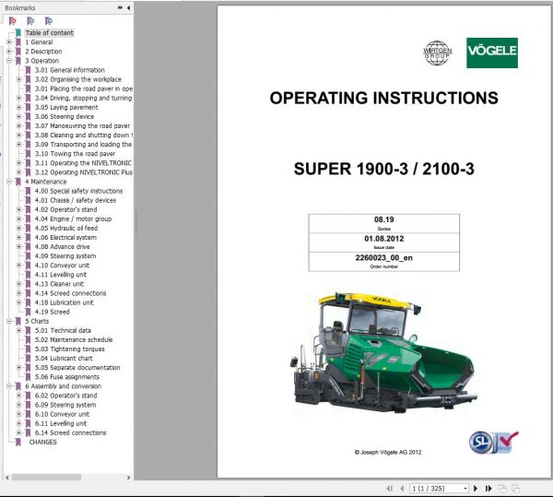Collapse the Bookmarks panel with left arrow
This screenshot has height=497, width=553.
(x=128, y=7)
